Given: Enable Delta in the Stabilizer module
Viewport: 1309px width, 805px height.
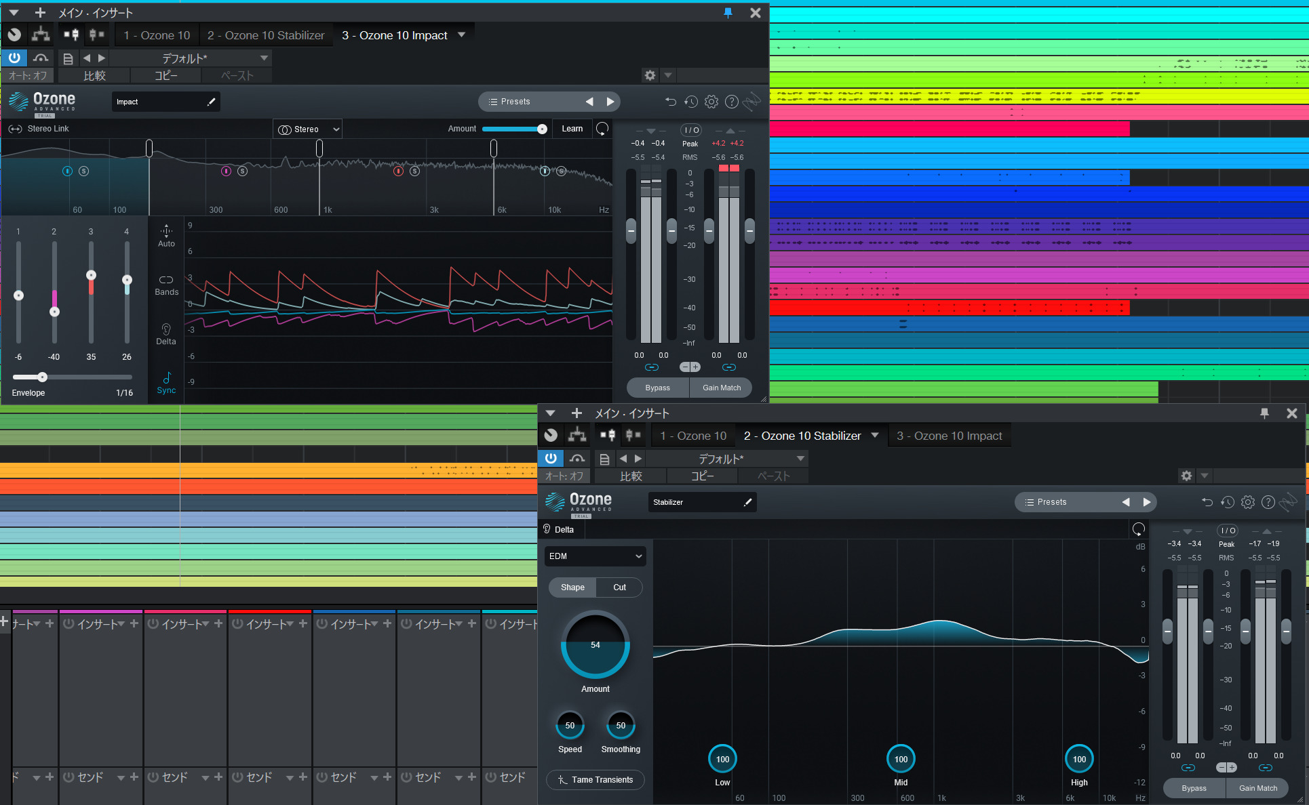Looking at the screenshot, I should [x=559, y=529].
